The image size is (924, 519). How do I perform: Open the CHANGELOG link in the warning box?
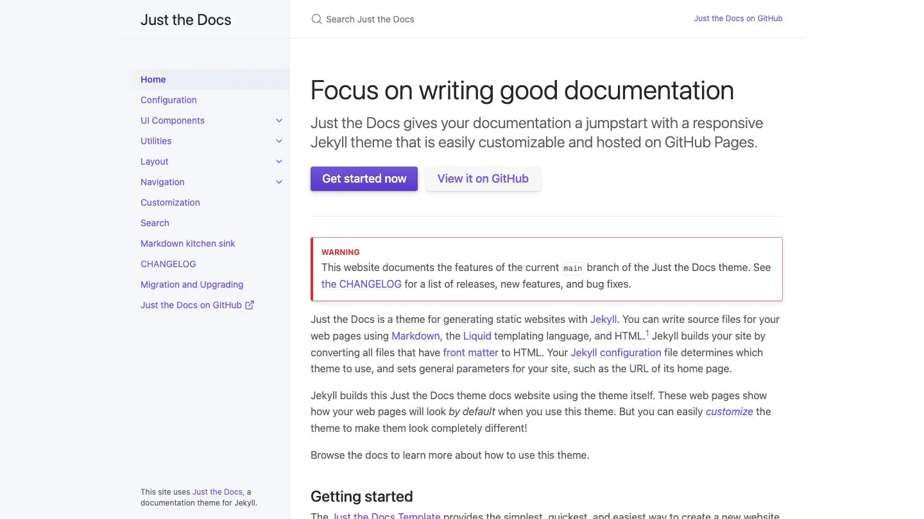coord(361,284)
